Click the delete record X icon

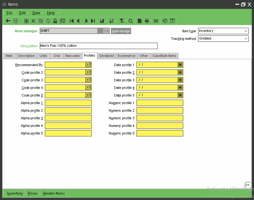33,21
